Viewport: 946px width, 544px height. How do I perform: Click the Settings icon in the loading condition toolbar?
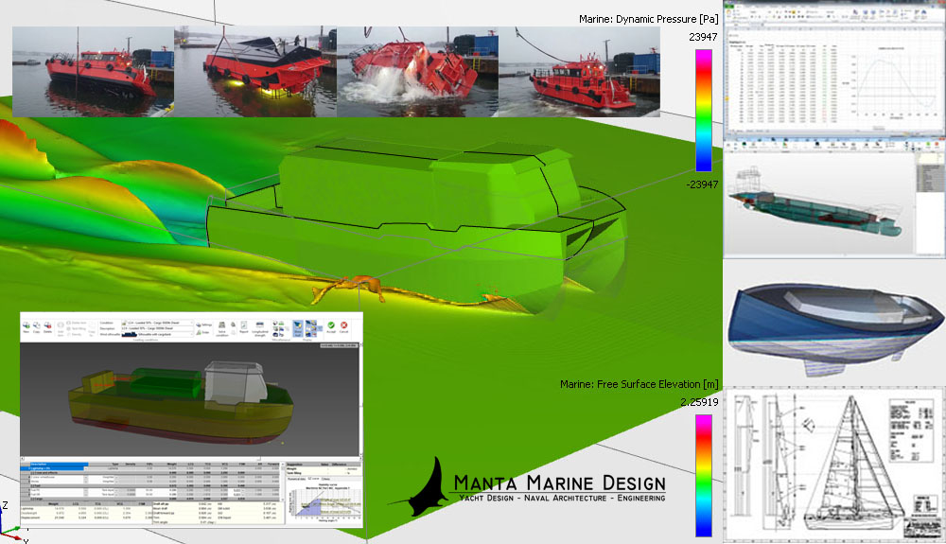[204, 325]
